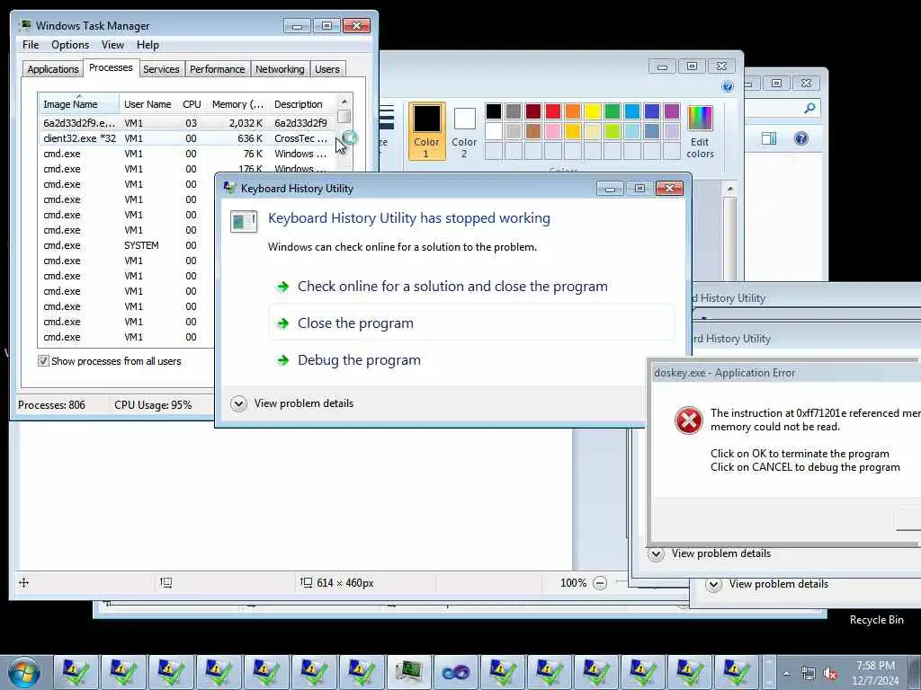Screen dimensions: 921x690
Task: Select the cmd.exe row owned by SYSTEM
Action: tap(126, 245)
